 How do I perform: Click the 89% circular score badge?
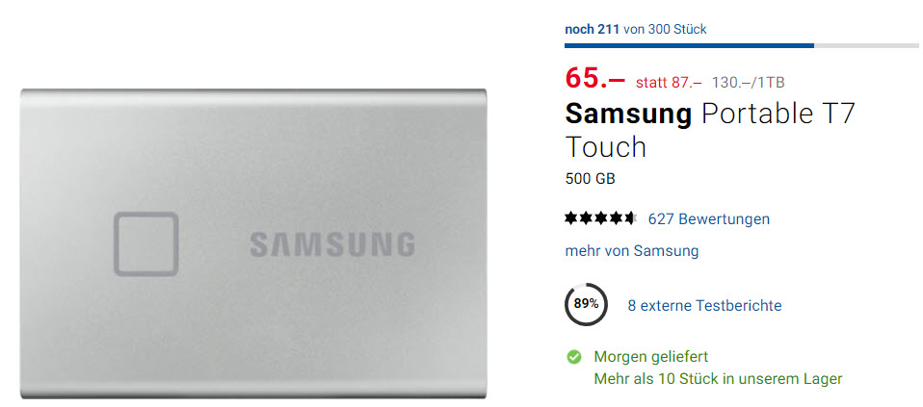click(586, 304)
